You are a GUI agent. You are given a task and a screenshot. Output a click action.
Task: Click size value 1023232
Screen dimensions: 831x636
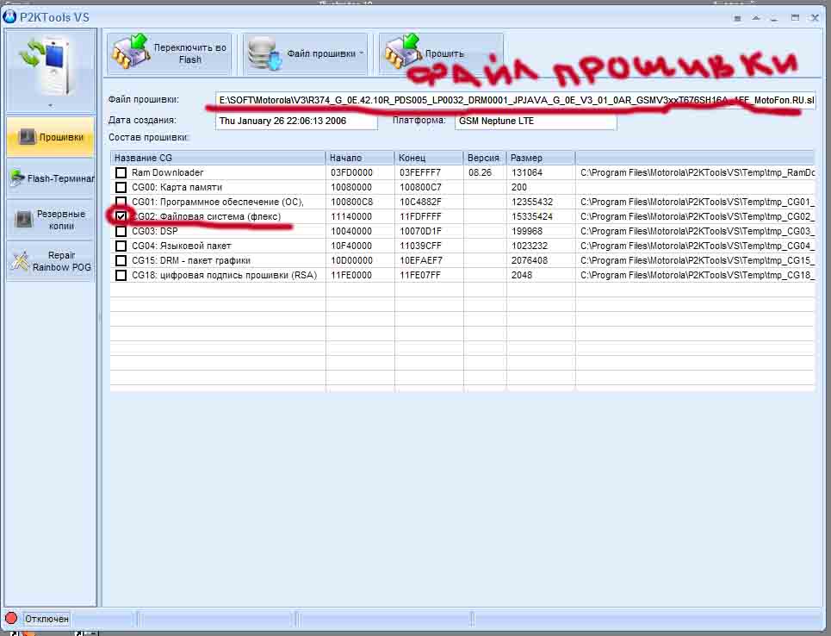[530, 246]
